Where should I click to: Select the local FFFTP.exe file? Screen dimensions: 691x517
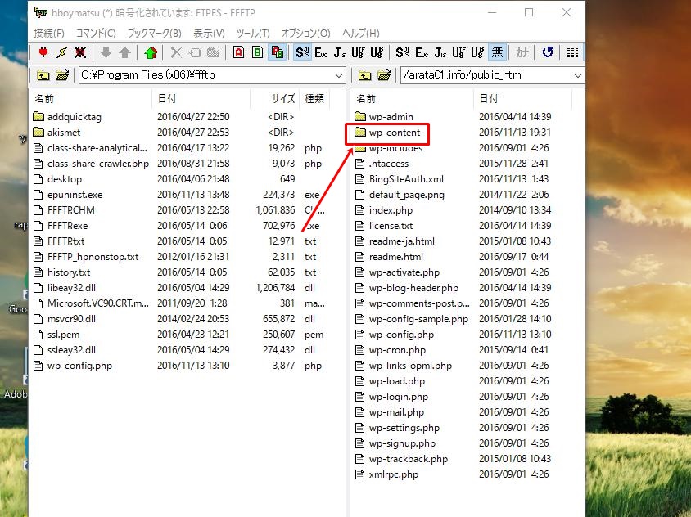61,226
